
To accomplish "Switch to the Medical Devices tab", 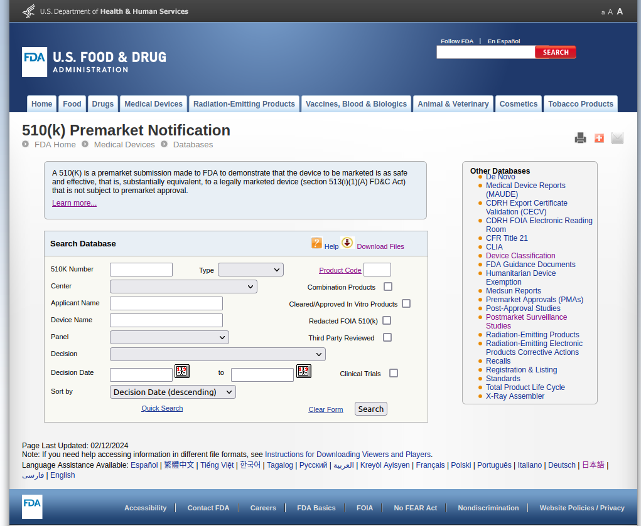I will click(153, 103).
